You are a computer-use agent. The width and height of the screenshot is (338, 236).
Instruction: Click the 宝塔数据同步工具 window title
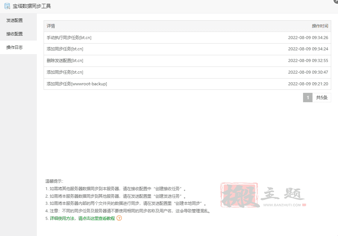[x=32, y=6]
